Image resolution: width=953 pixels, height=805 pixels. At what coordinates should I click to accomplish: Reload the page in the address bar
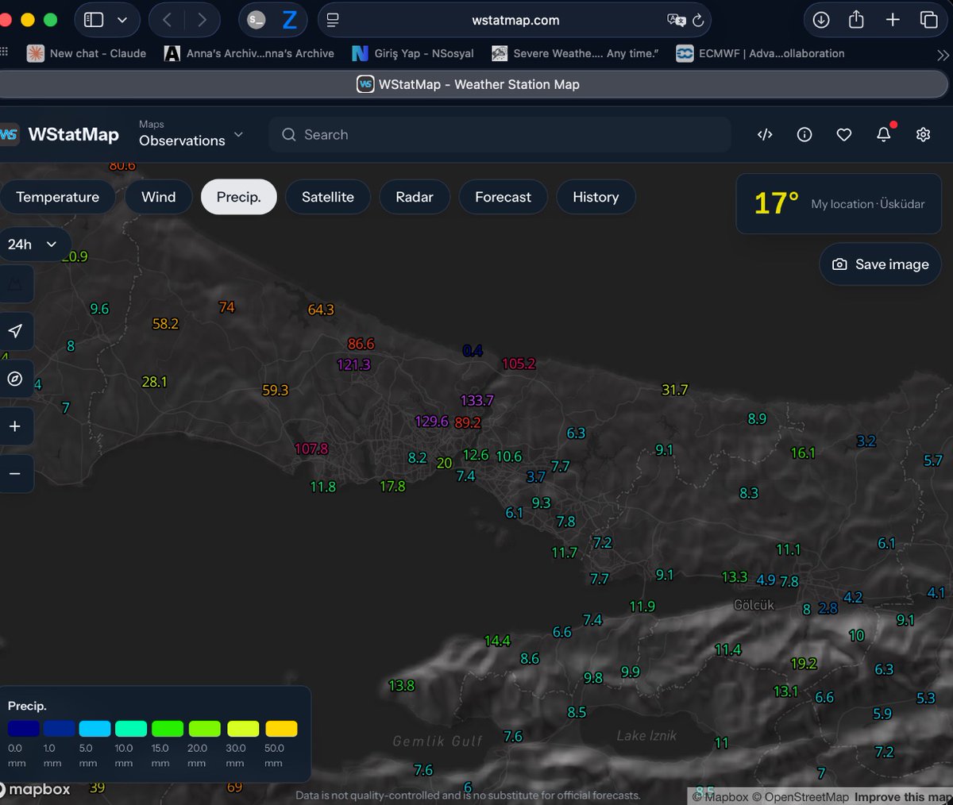(698, 21)
